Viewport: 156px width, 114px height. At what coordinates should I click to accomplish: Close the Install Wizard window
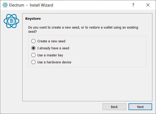click(x=148, y=5)
